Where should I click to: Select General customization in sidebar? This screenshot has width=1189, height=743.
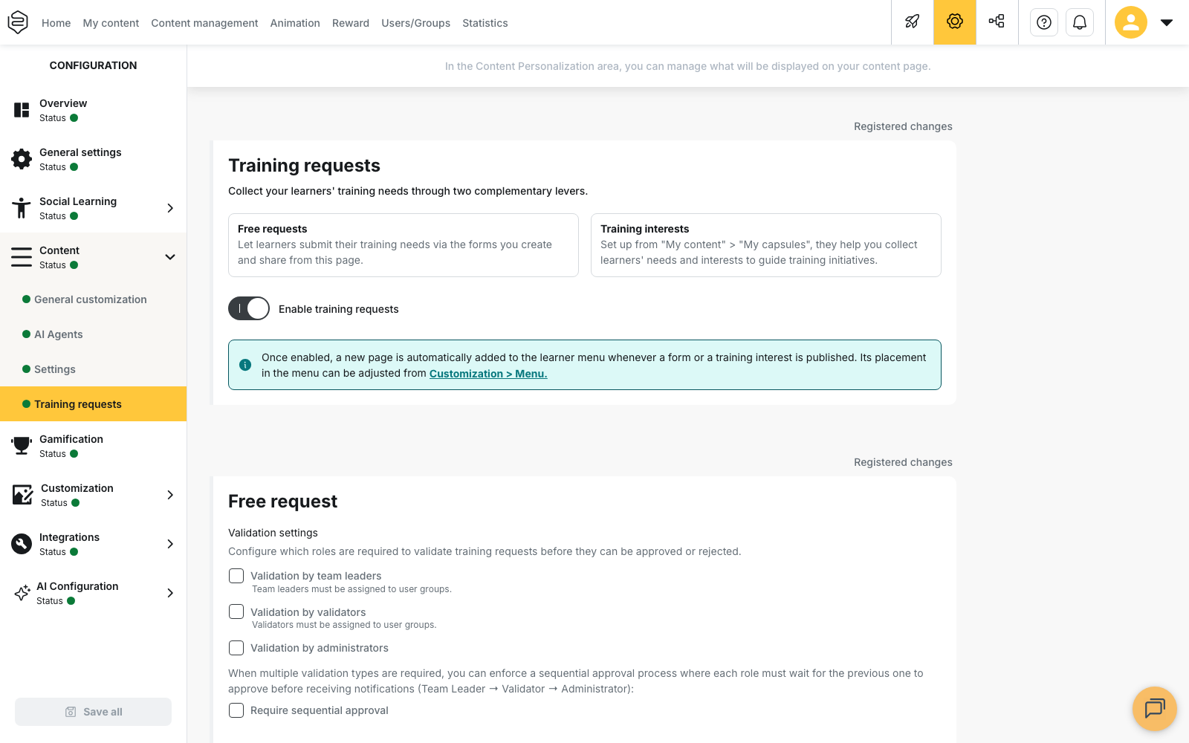[94, 299]
